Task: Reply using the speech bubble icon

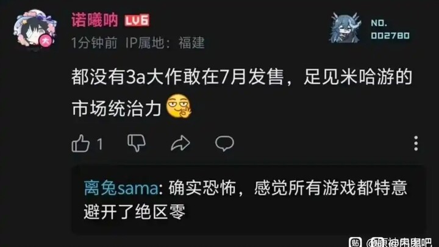Action: click(x=224, y=143)
